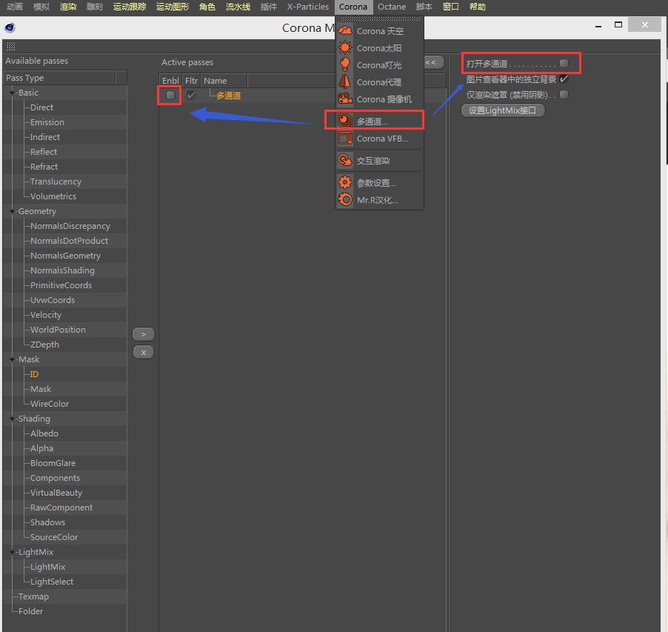Viewport: 668px width, 632px height.
Task: Click the Mr.R汉化 icon
Action: [344, 200]
